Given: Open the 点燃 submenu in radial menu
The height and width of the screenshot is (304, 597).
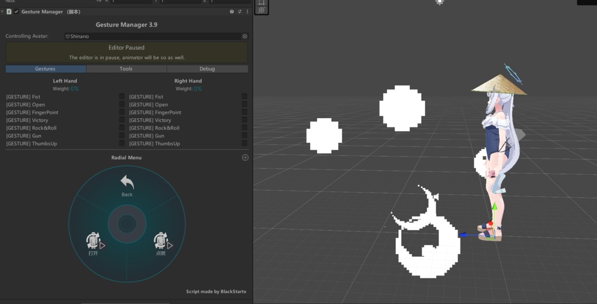Looking at the screenshot, I should click(162, 244).
